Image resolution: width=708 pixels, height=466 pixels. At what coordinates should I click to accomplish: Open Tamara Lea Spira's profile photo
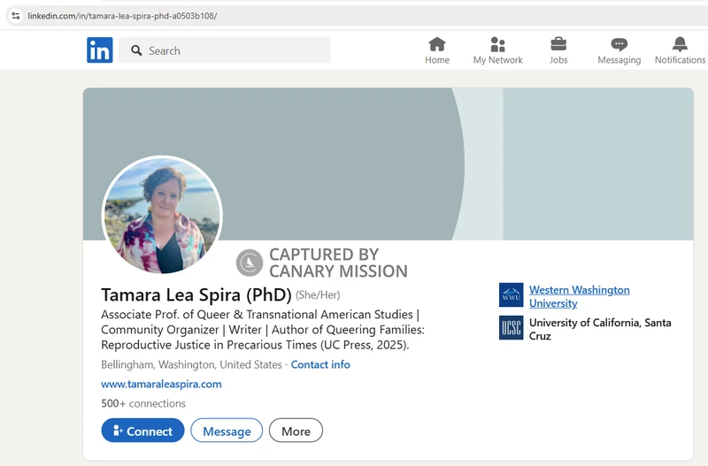pyautogui.click(x=162, y=215)
